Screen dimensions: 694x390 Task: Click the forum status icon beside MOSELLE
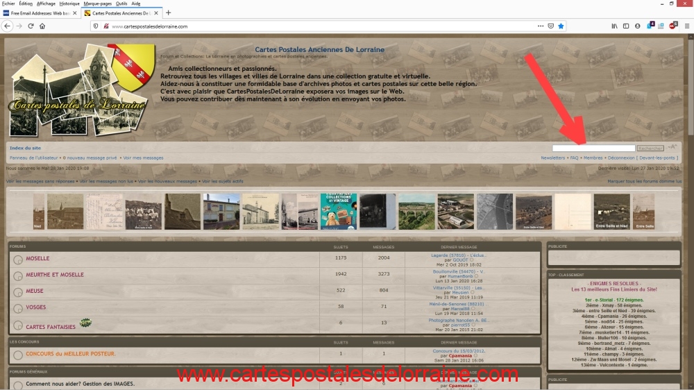[x=17, y=260]
